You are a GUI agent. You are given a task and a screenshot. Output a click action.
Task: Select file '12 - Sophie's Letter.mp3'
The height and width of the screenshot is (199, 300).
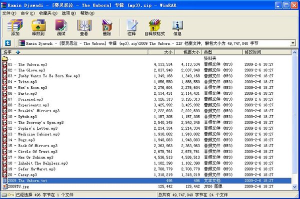[32, 128]
